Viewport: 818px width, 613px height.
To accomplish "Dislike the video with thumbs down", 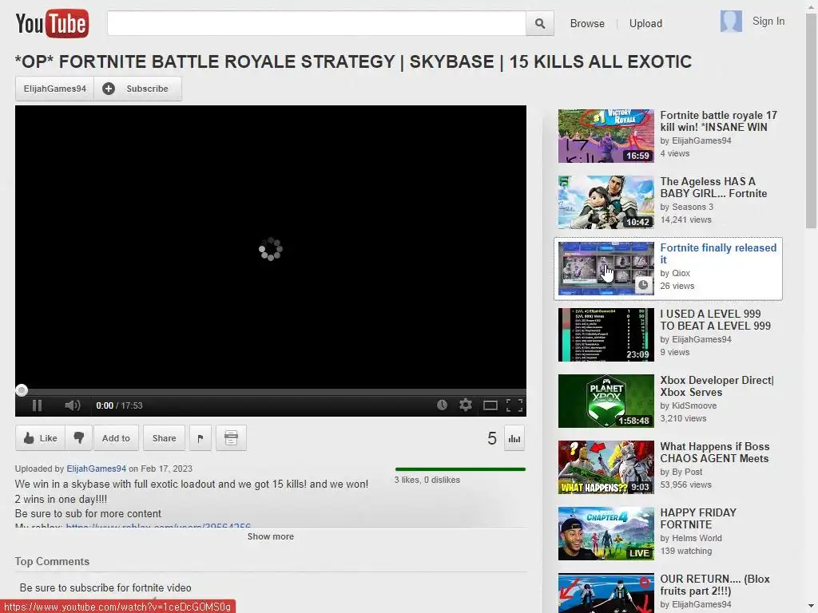I will tap(79, 438).
